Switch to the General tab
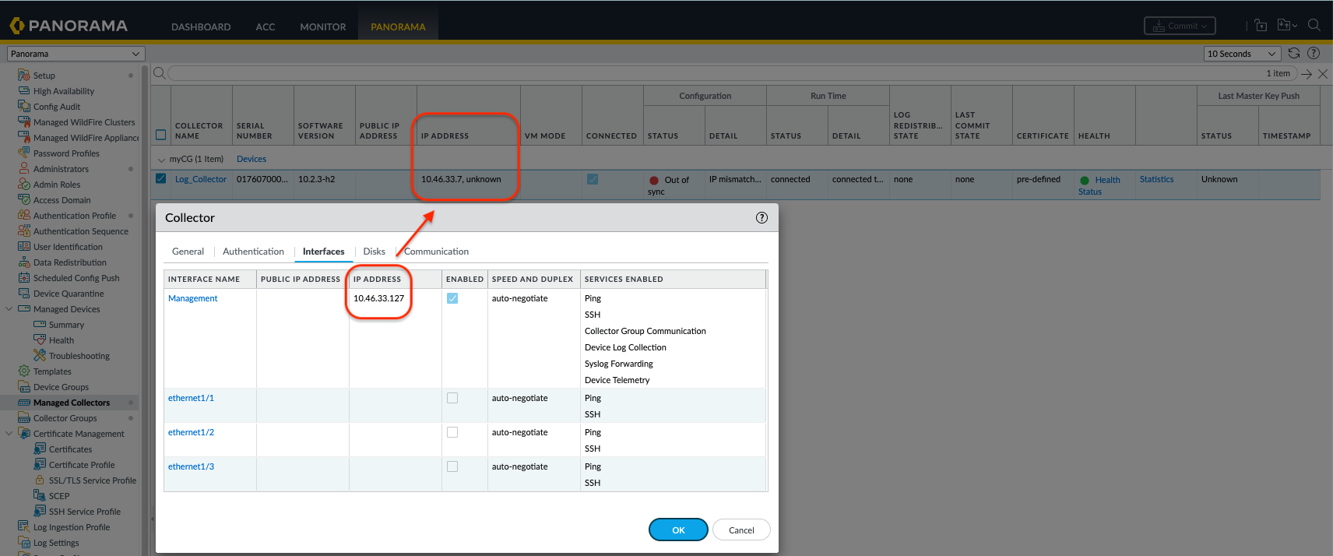 tap(188, 252)
